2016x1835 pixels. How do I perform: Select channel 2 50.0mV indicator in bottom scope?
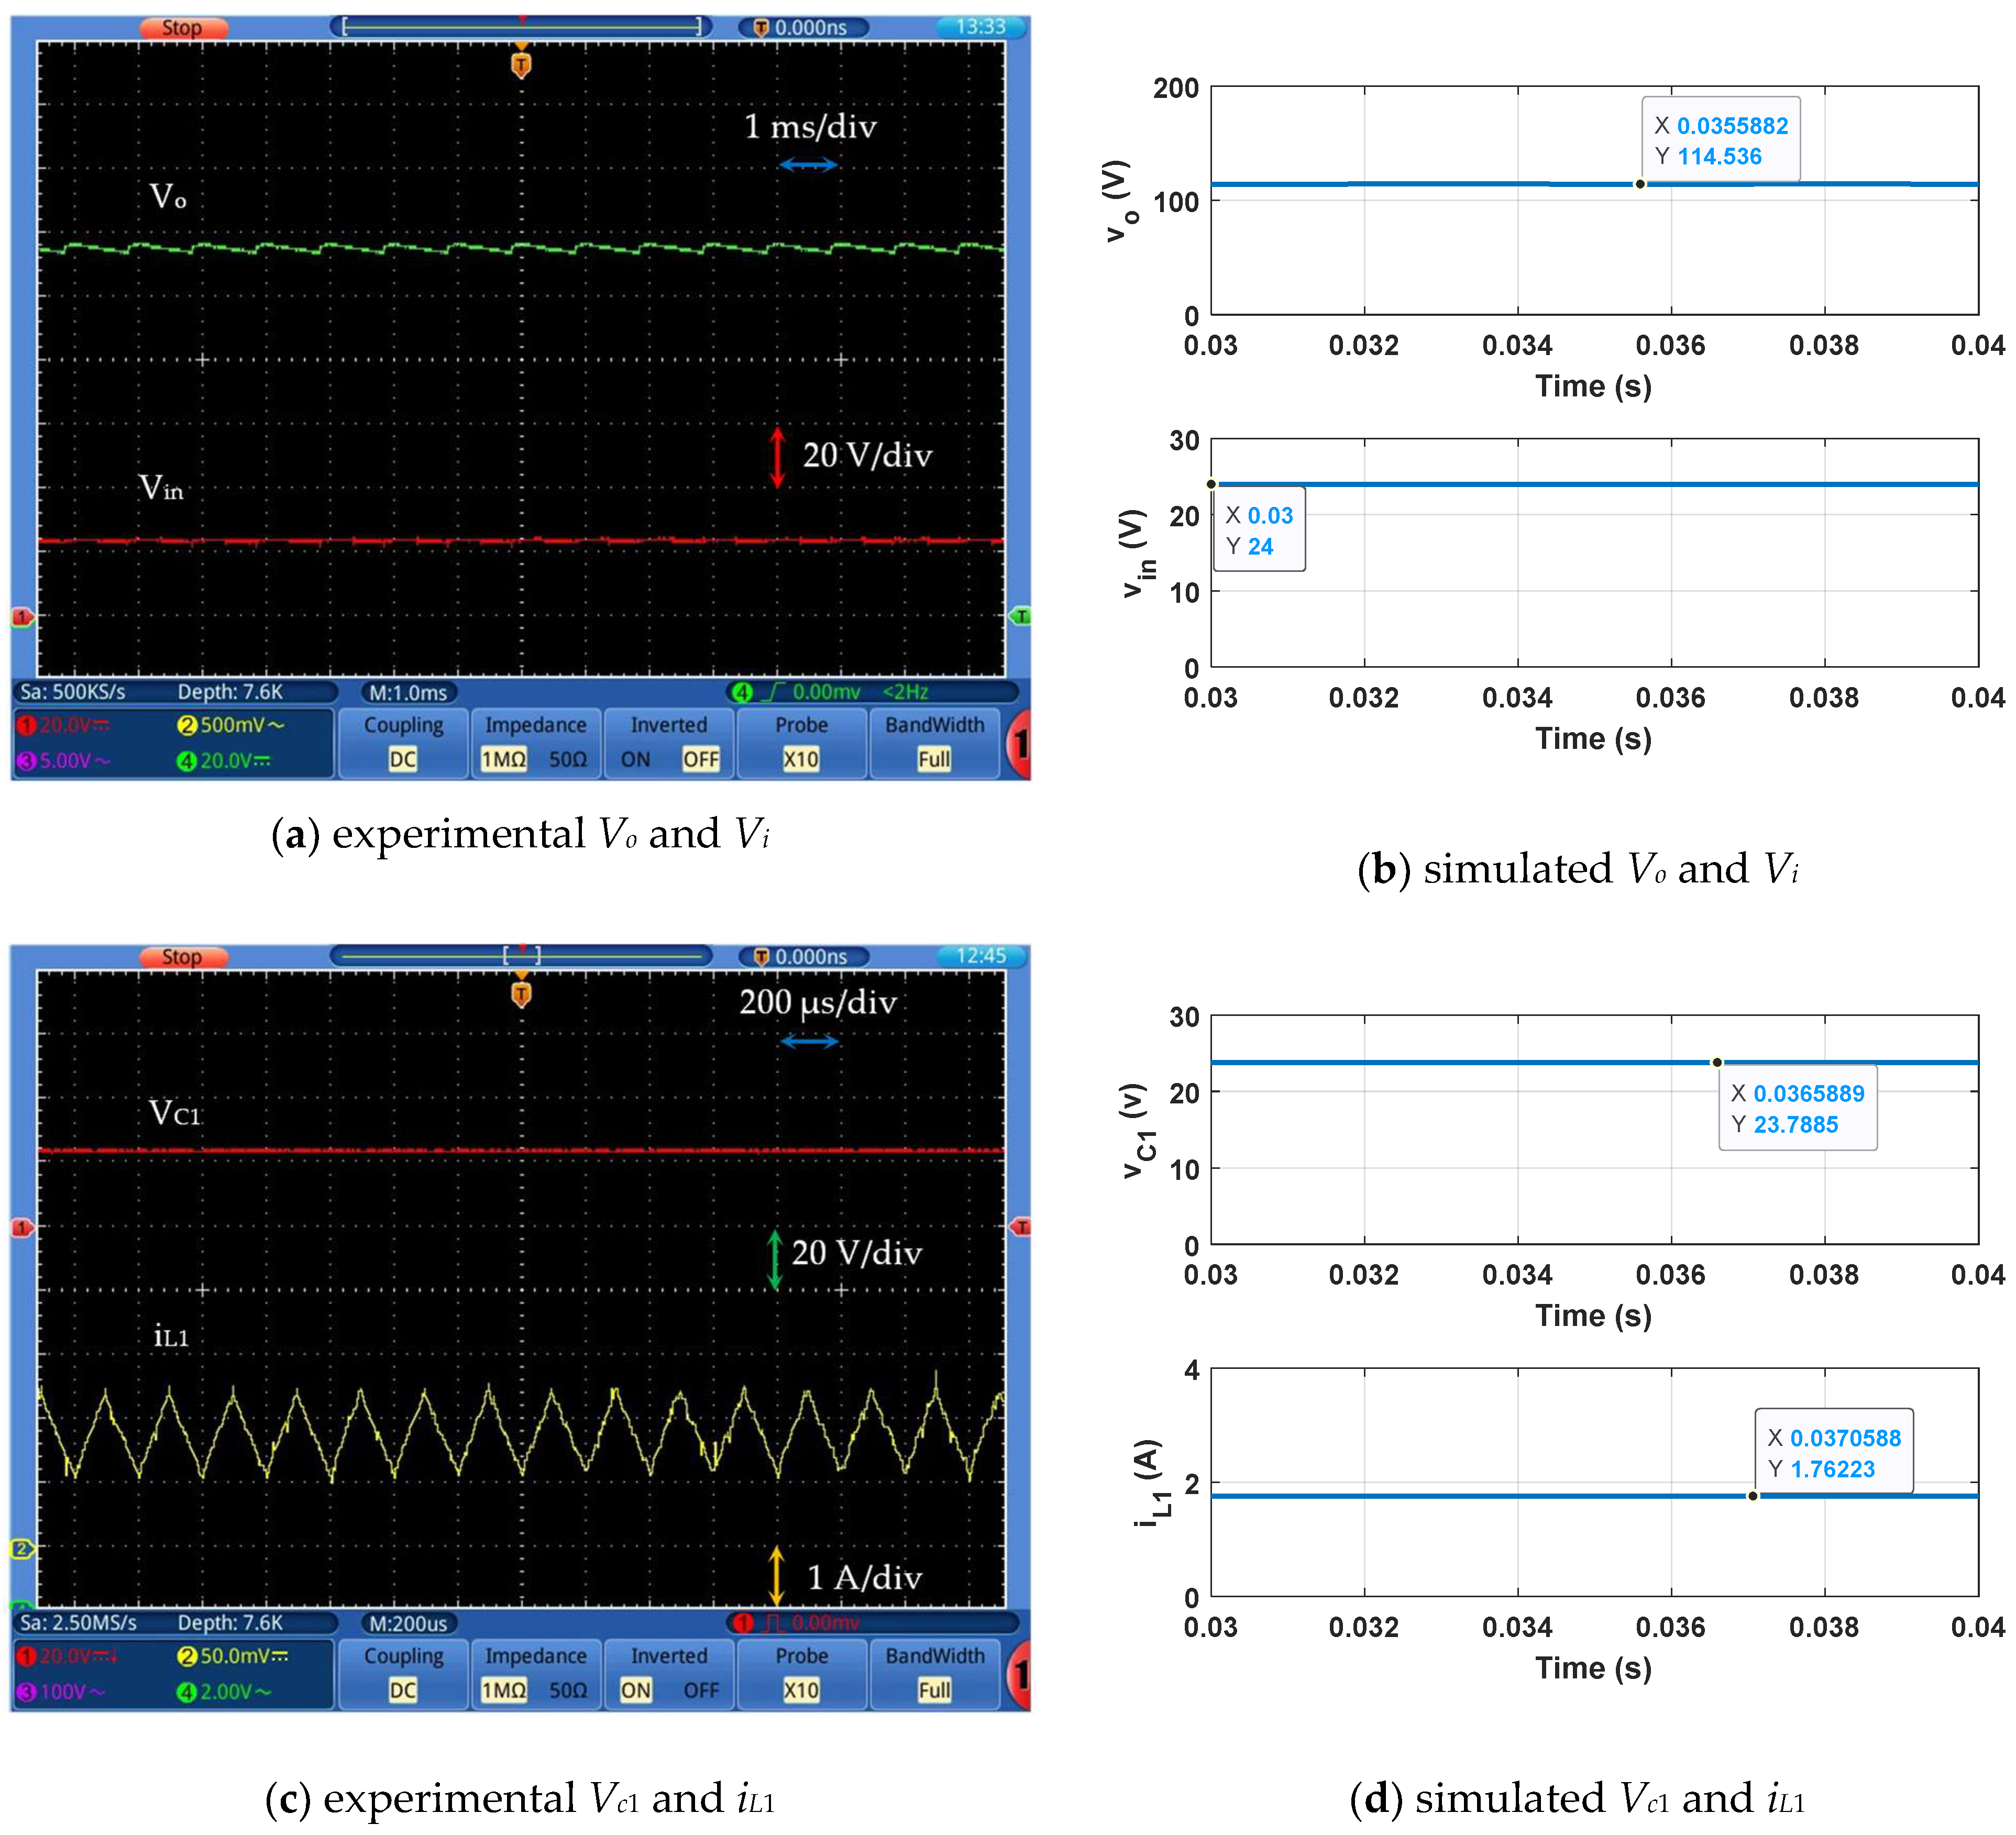click(x=232, y=1656)
